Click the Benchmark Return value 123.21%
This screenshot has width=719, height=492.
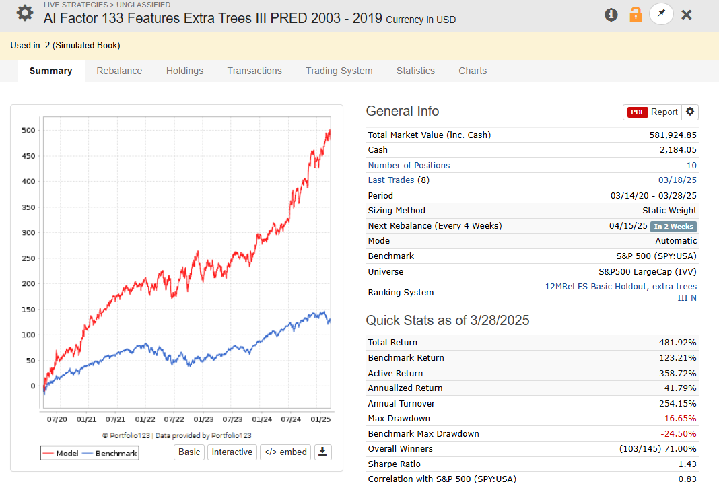[678, 357]
